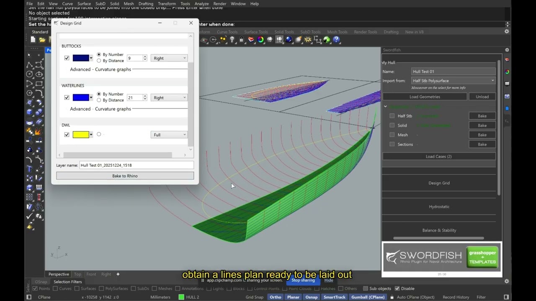536x301 pixels.
Task: Open the Hydrostatic section
Action: [439, 207]
